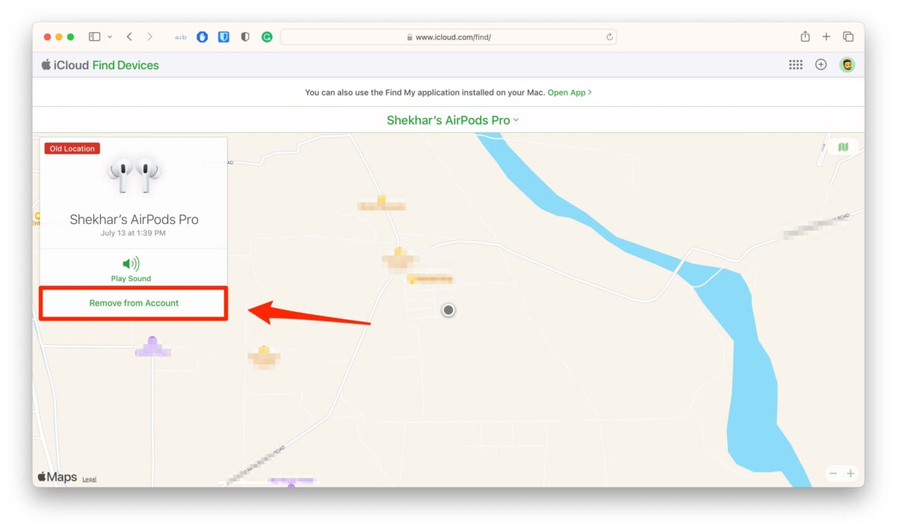Click Remove from Account
Image resolution: width=897 pixels, height=530 pixels.
[133, 303]
